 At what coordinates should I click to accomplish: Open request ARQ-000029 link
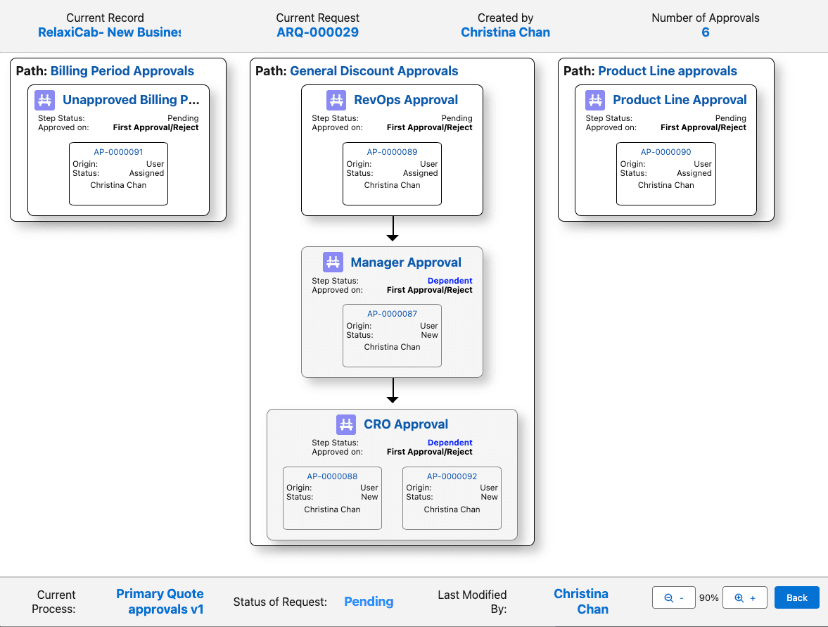317,32
